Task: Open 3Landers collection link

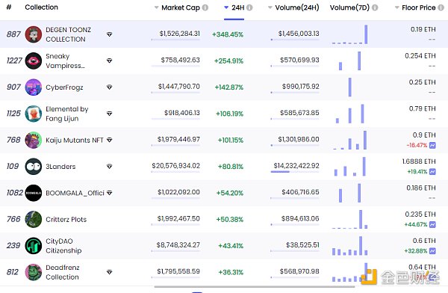Action: [60, 167]
